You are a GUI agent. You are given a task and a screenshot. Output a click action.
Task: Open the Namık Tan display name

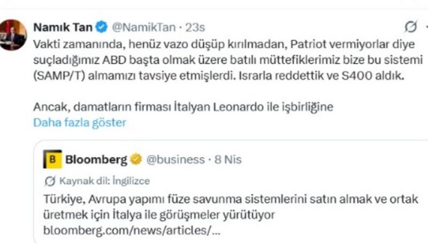pos(63,27)
